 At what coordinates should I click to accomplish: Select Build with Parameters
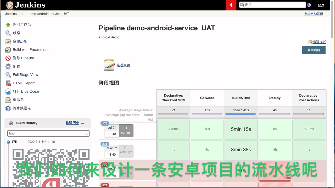pyautogui.click(x=31, y=50)
